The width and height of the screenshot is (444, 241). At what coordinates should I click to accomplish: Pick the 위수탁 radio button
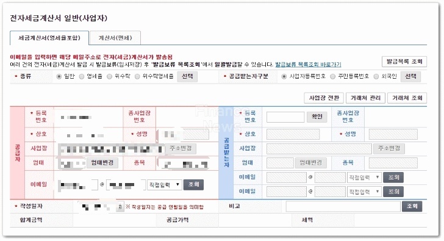click(109, 76)
